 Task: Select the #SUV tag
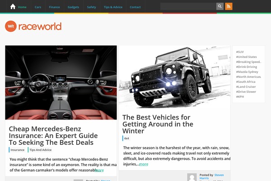[x=240, y=52]
